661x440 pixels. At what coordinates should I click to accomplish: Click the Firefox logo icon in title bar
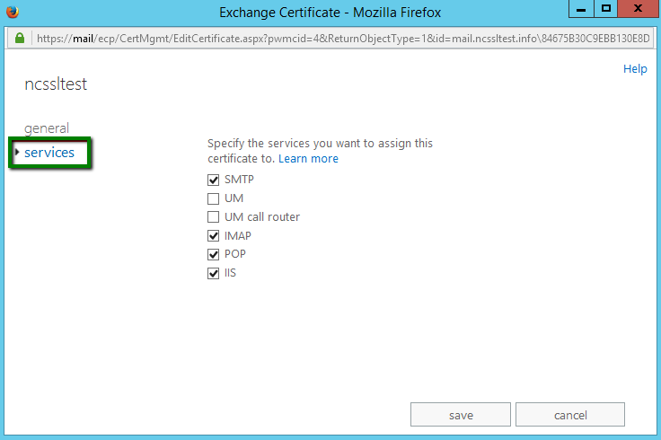[13, 12]
